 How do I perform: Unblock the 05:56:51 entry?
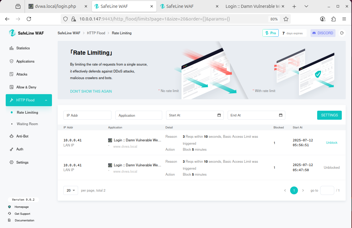332,143
